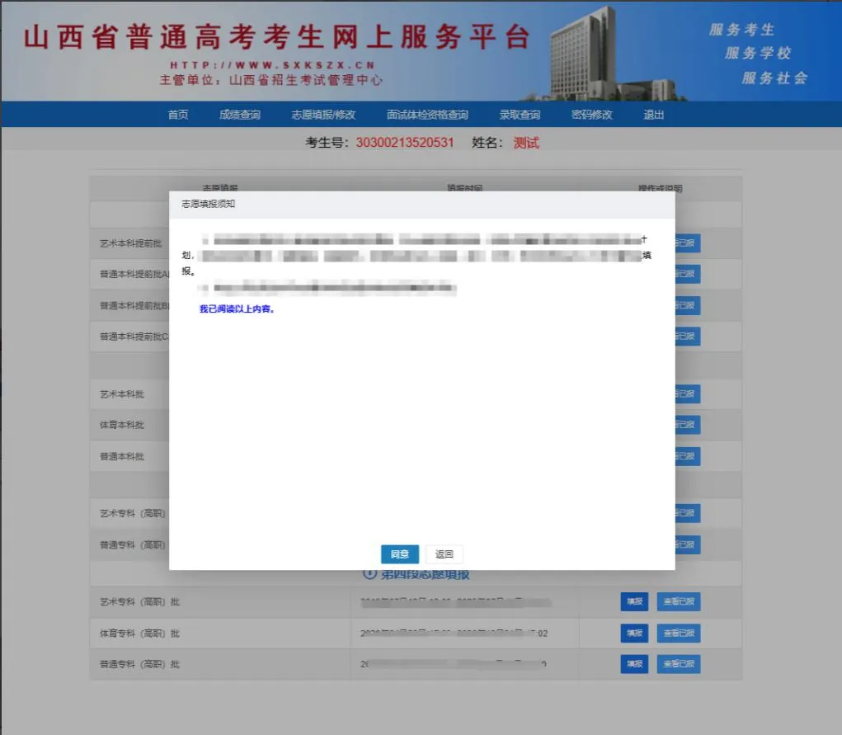The width and height of the screenshot is (842, 735).
Task: Click the circle icon beside 第四段志愿填报
Action: (x=369, y=574)
